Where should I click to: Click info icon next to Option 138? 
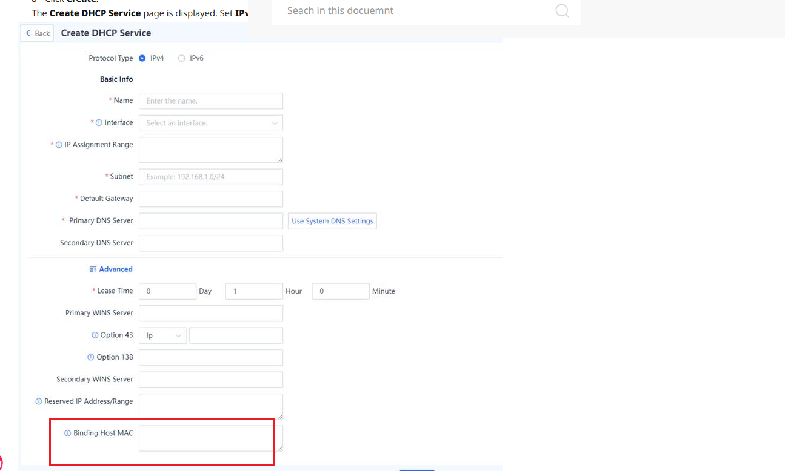[91, 357]
